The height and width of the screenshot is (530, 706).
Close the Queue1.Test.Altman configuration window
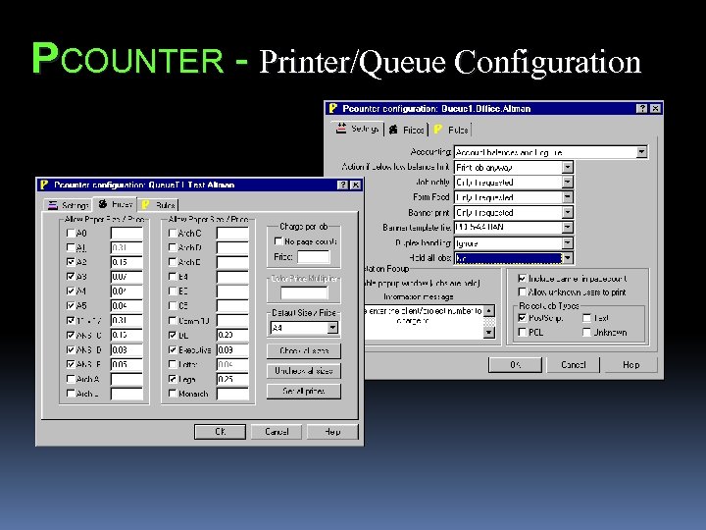(356, 185)
